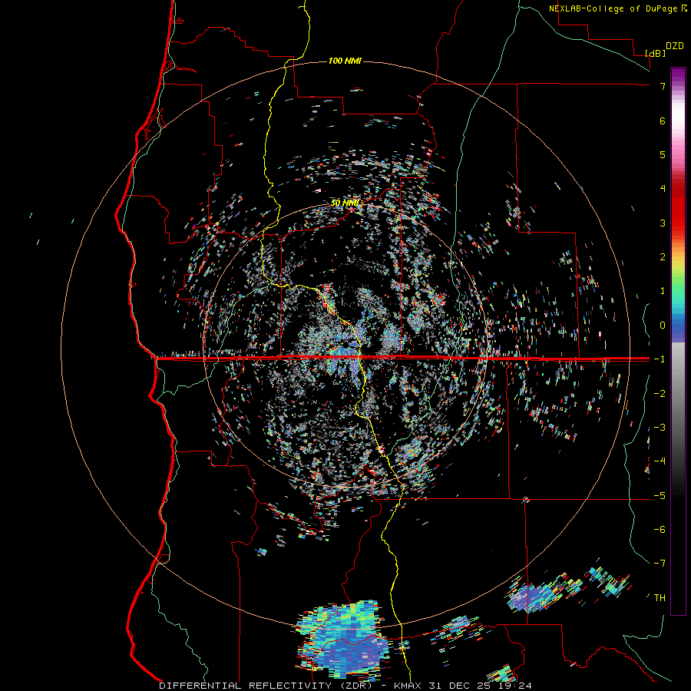Click the -5 value on color scale
The height and width of the screenshot is (691, 691).
tap(660, 496)
